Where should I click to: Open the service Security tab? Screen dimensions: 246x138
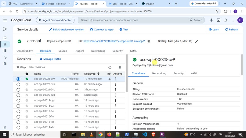coord(118,51)
